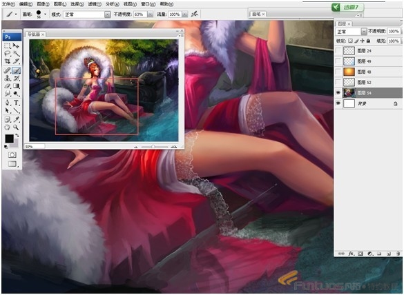This screenshot has width=404, height=295.
Task: Open the 滤镜 Filter menu
Action: tap(95, 4)
